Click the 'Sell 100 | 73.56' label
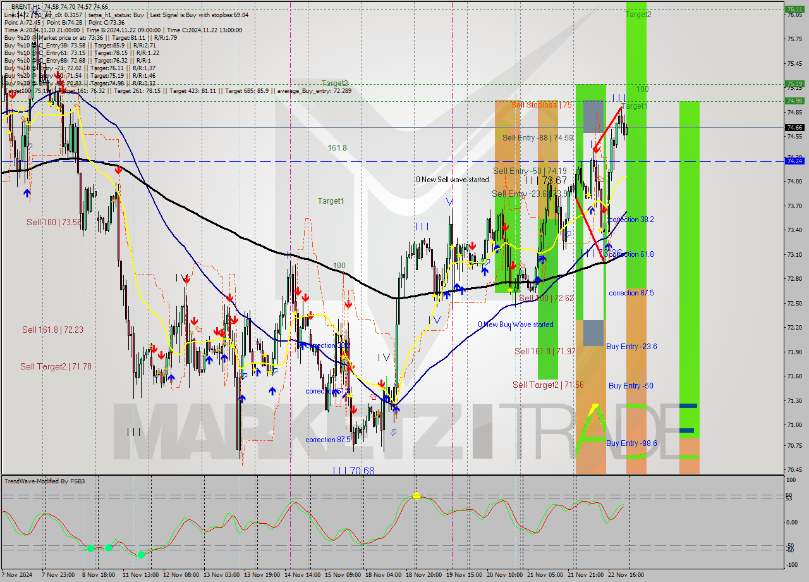Image resolution: width=809 pixels, height=582 pixels. [x=54, y=222]
